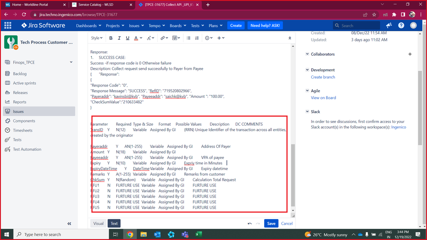
Task: Open the Projects menu
Action: [115, 26]
